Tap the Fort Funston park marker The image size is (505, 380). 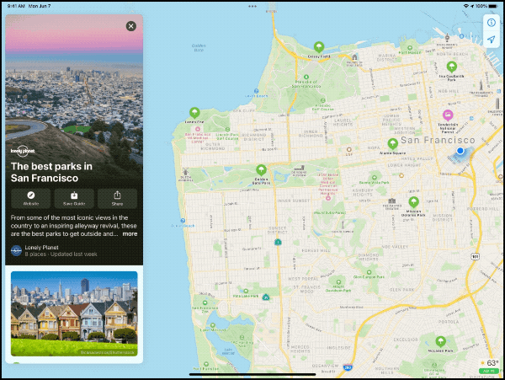tap(206, 364)
